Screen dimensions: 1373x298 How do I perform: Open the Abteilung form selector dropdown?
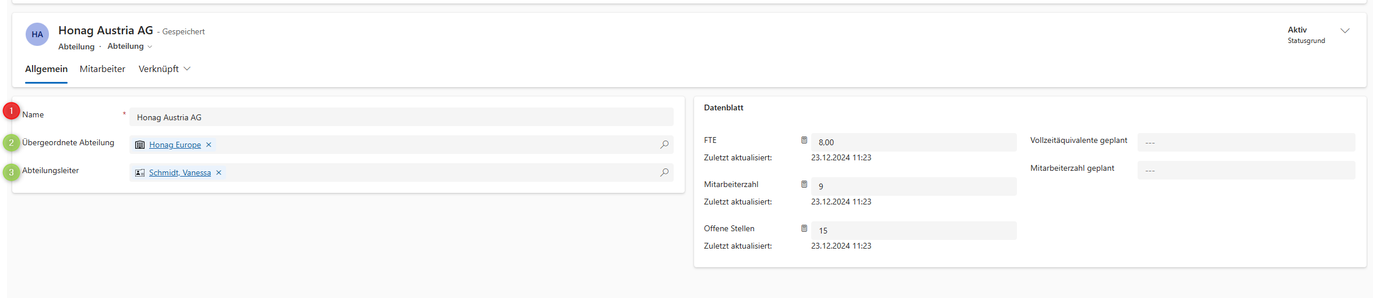(x=130, y=46)
